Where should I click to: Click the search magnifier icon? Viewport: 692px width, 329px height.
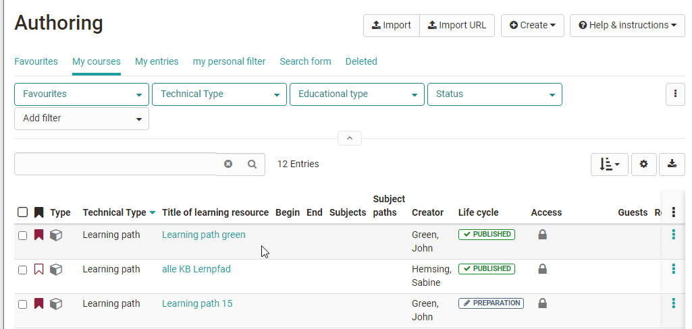coord(252,164)
